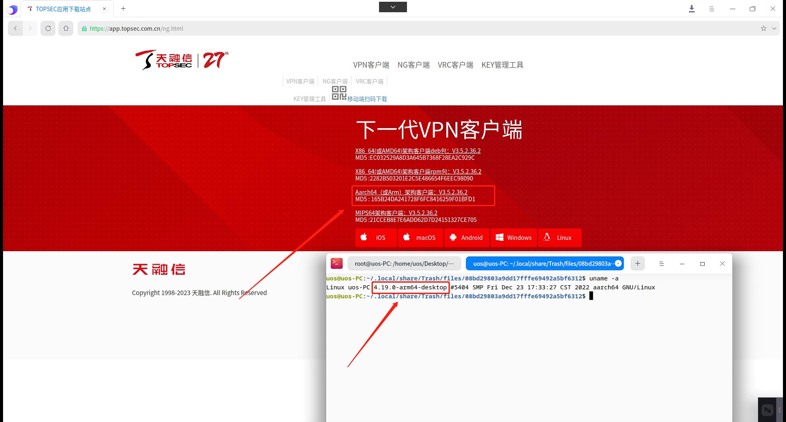786x422 pixels.
Task: Click the small gray KEY管理工具 sub-link
Action: tap(310, 99)
